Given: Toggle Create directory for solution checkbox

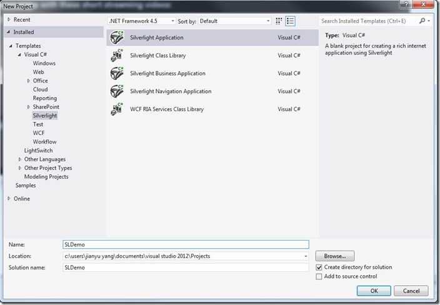Looking at the screenshot, I should pos(319,267).
